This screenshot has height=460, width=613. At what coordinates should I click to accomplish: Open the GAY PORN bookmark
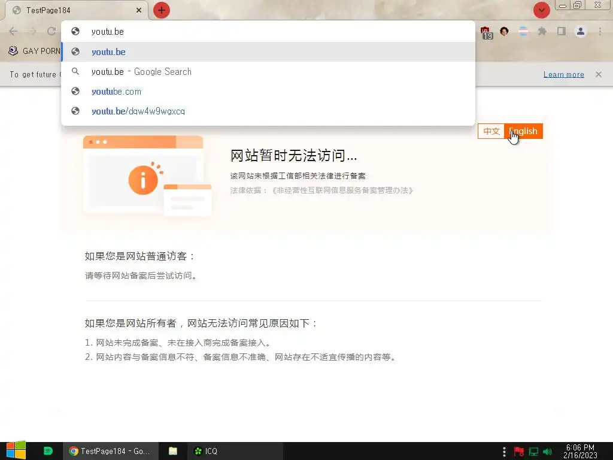pos(34,51)
